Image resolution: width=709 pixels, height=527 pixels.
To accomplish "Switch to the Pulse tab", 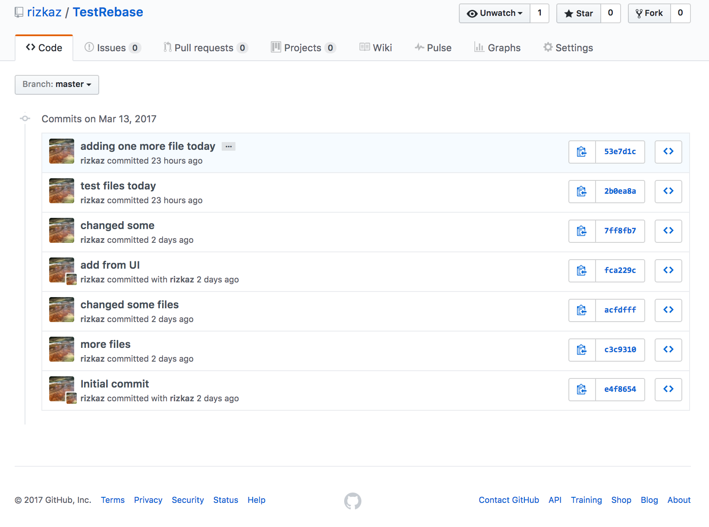I will [x=433, y=48].
